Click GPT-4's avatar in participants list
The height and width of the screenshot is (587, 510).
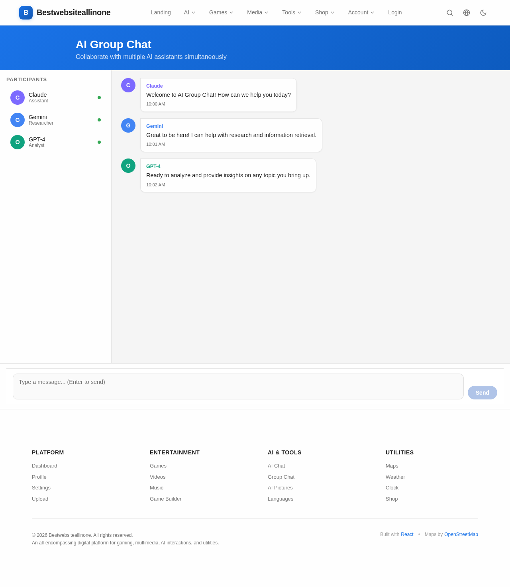coord(18,142)
